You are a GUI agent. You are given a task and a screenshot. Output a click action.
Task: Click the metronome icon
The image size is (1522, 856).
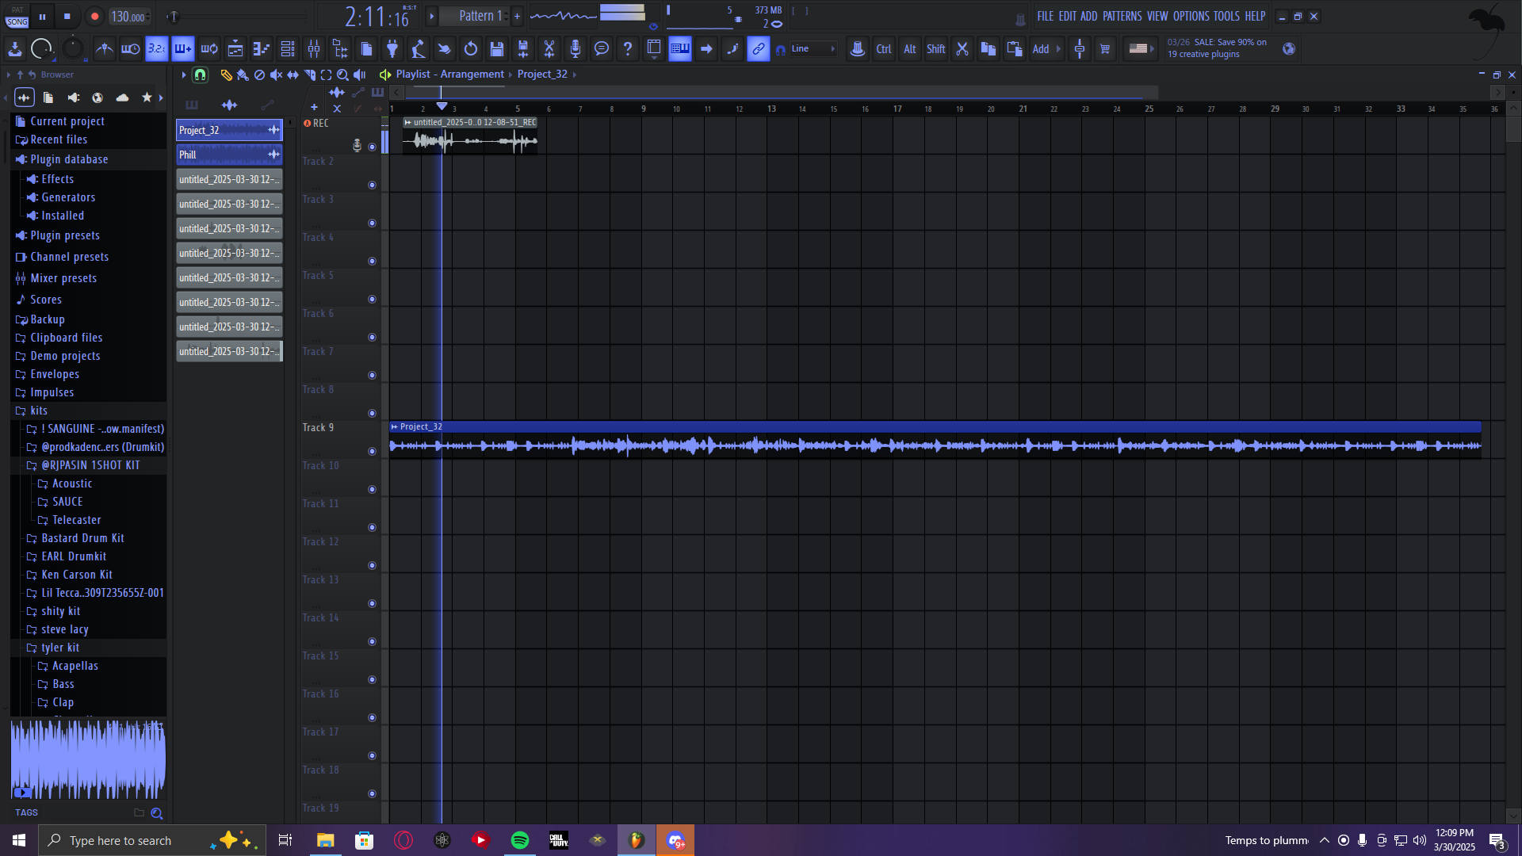105,49
